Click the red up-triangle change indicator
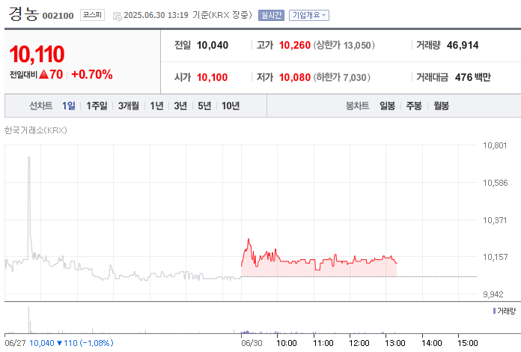 (x=44, y=74)
